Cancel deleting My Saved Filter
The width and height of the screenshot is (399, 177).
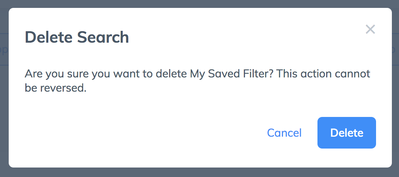click(284, 133)
